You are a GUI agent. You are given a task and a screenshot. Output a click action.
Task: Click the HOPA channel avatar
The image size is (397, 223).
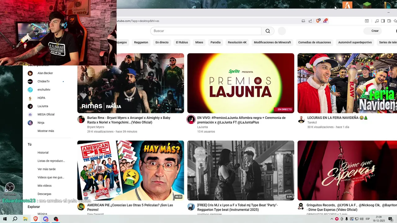click(x=30, y=98)
